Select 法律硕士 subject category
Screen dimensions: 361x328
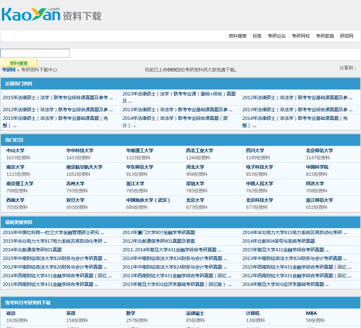(x=195, y=313)
